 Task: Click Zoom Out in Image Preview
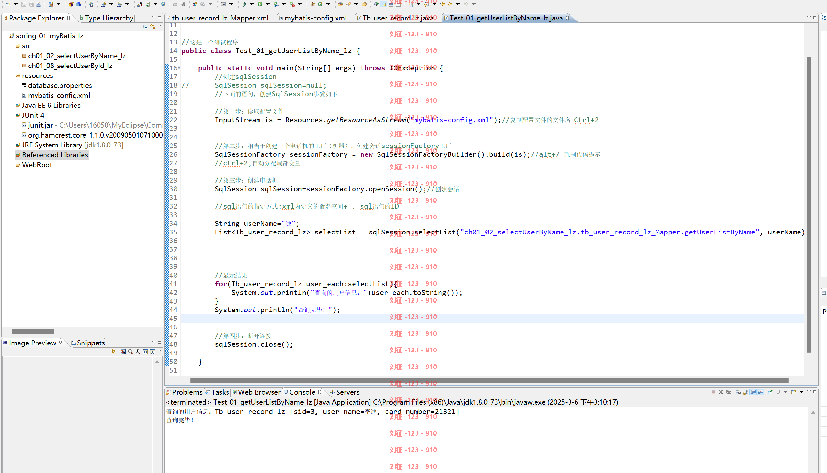[131, 352]
